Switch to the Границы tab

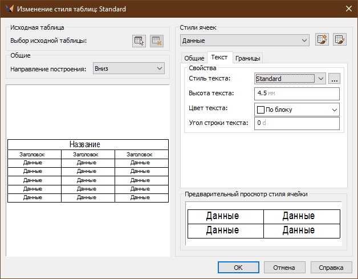pyautogui.click(x=247, y=58)
